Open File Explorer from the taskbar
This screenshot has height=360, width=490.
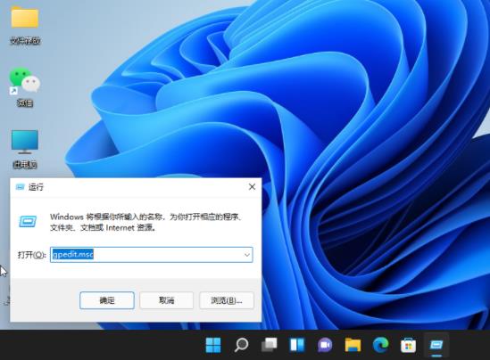tap(353, 345)
